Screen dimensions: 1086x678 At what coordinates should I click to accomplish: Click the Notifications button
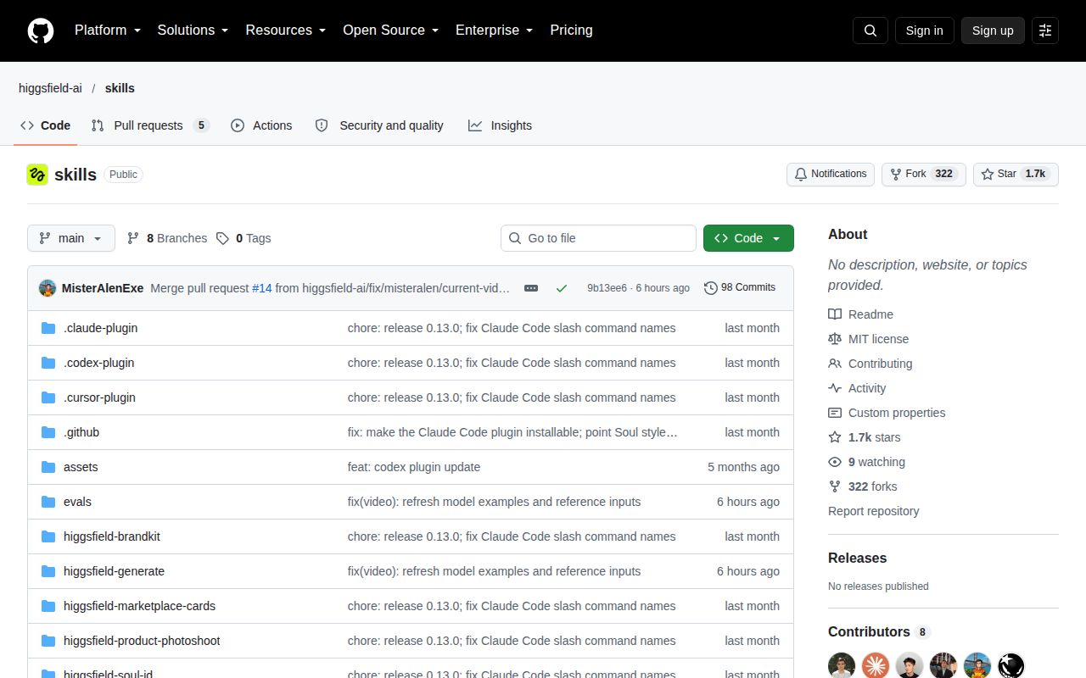(x=831, y=175)
